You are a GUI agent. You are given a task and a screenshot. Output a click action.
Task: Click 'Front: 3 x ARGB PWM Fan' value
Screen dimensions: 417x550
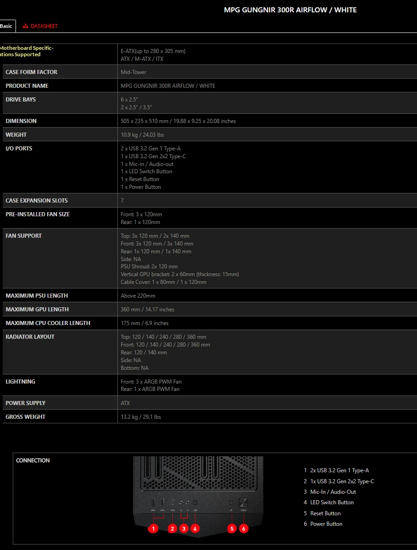(151, 382)
